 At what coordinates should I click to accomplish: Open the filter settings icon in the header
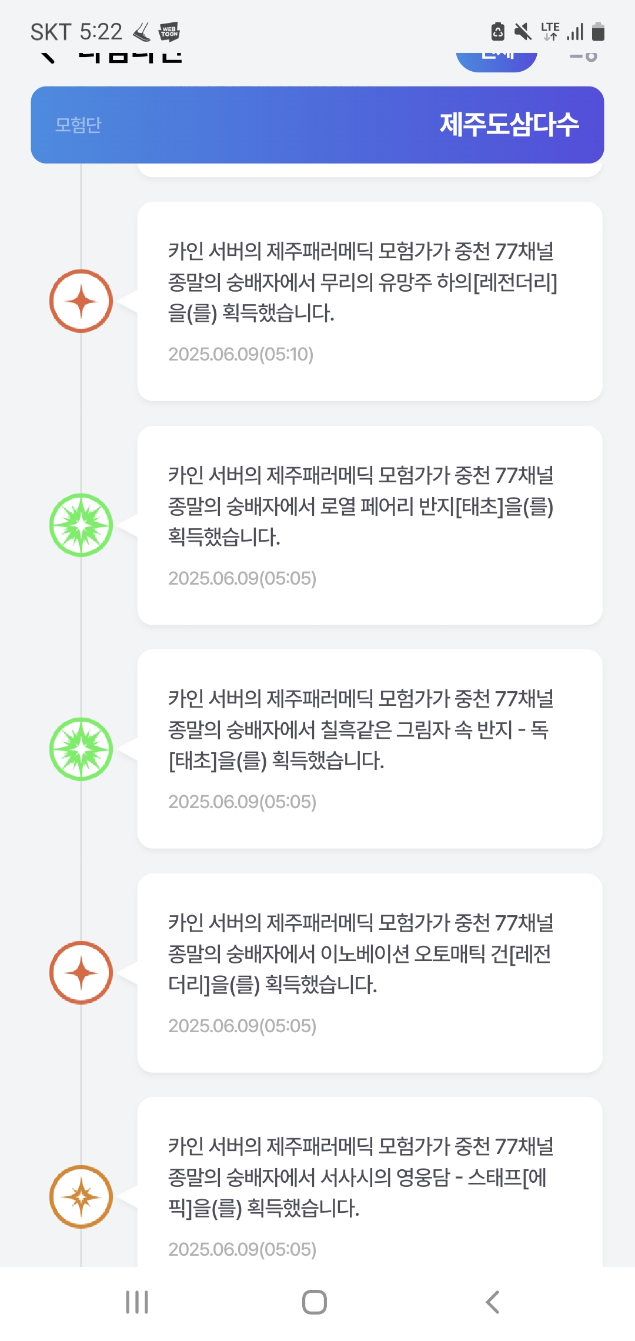pos(584,57)
